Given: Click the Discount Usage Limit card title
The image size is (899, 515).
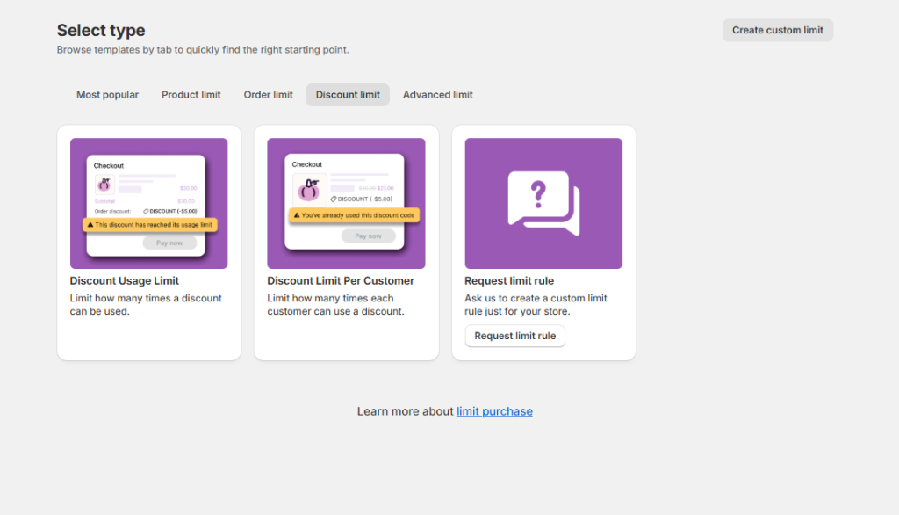Looking at the screenshot, I should 125,281.
